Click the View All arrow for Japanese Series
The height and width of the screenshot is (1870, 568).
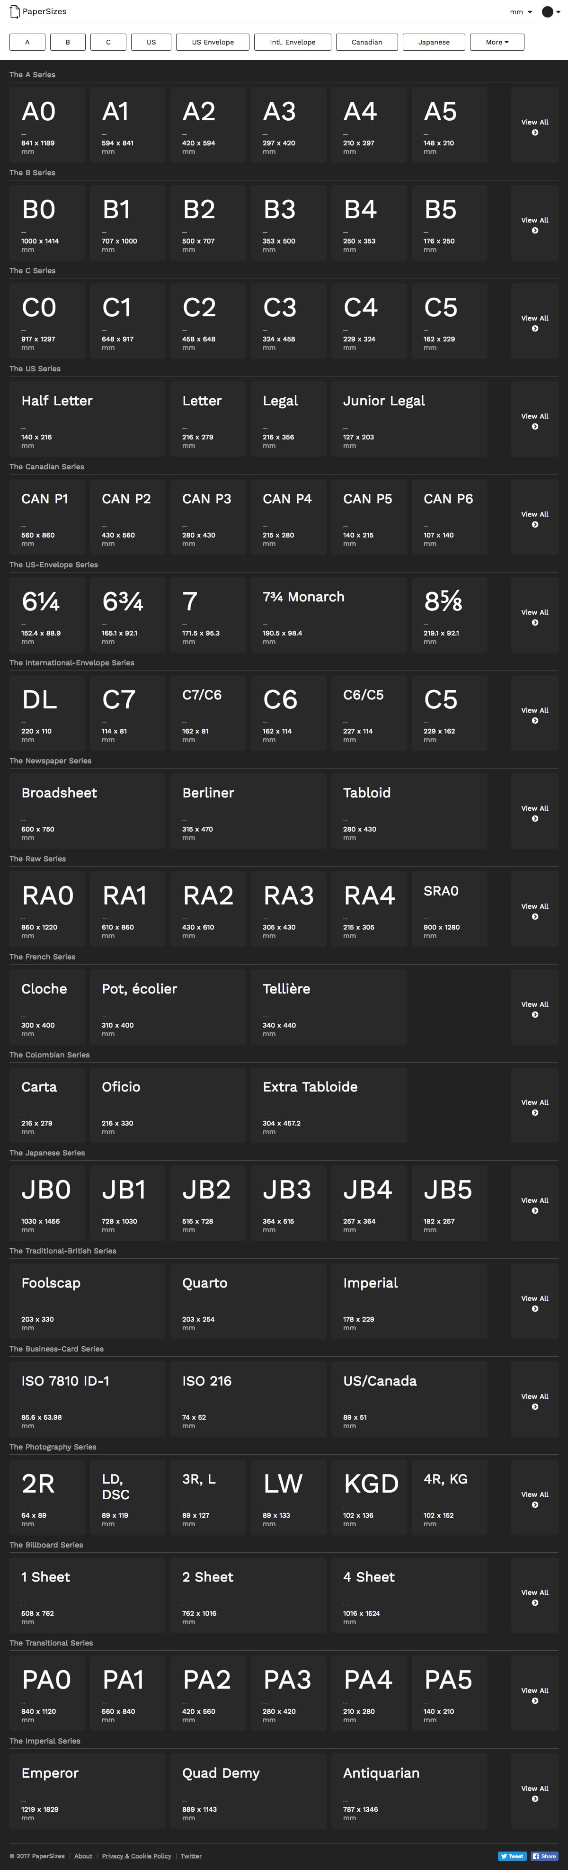[535, 1211]
